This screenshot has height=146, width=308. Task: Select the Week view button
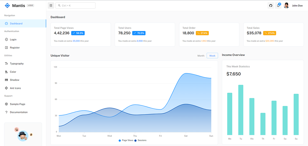click(x=212, y=56)
